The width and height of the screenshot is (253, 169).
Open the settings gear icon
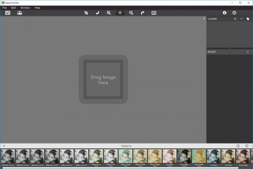[234, 13]
